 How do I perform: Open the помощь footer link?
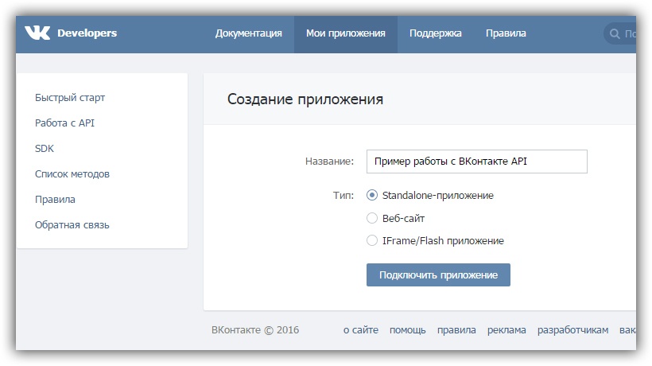click(x=407, y=330)
